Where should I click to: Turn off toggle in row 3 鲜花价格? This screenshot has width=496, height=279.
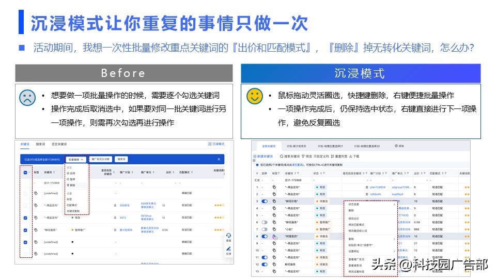coord(265,201)
